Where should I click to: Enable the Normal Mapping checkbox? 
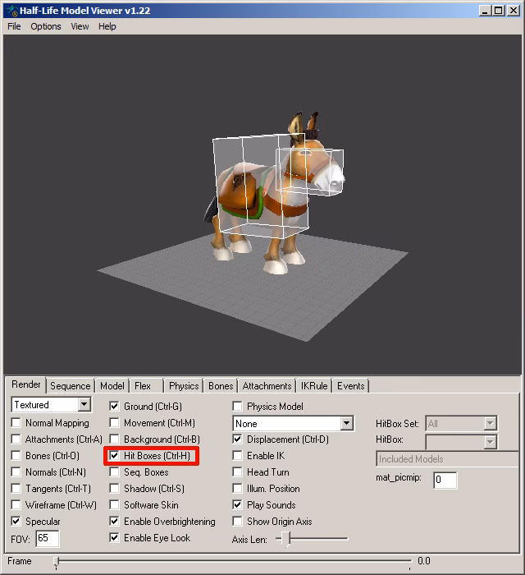click(16, 423)
